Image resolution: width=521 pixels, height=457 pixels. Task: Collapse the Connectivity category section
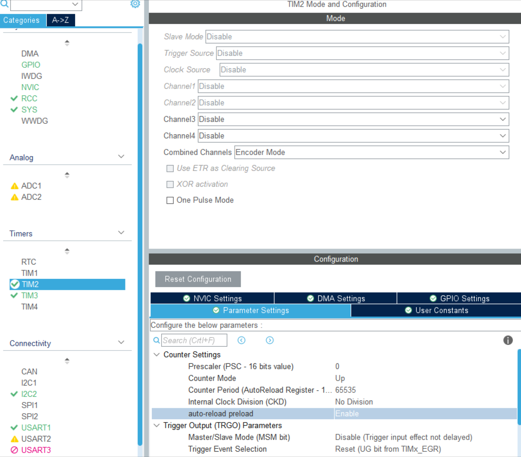[x=121, y=342]
